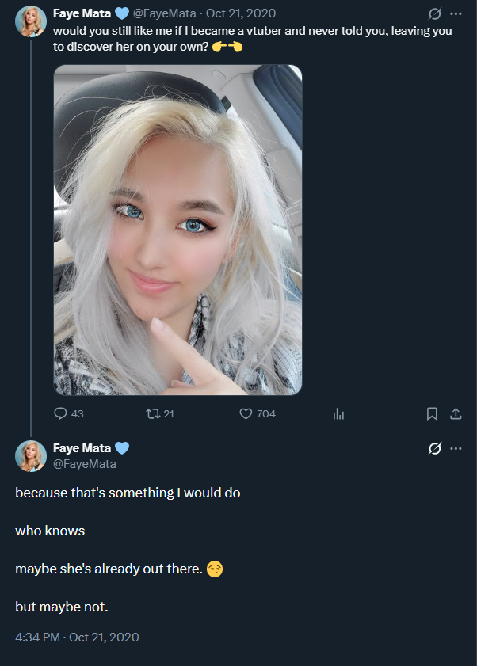Click the share icon under the photo

pos(456,413)
